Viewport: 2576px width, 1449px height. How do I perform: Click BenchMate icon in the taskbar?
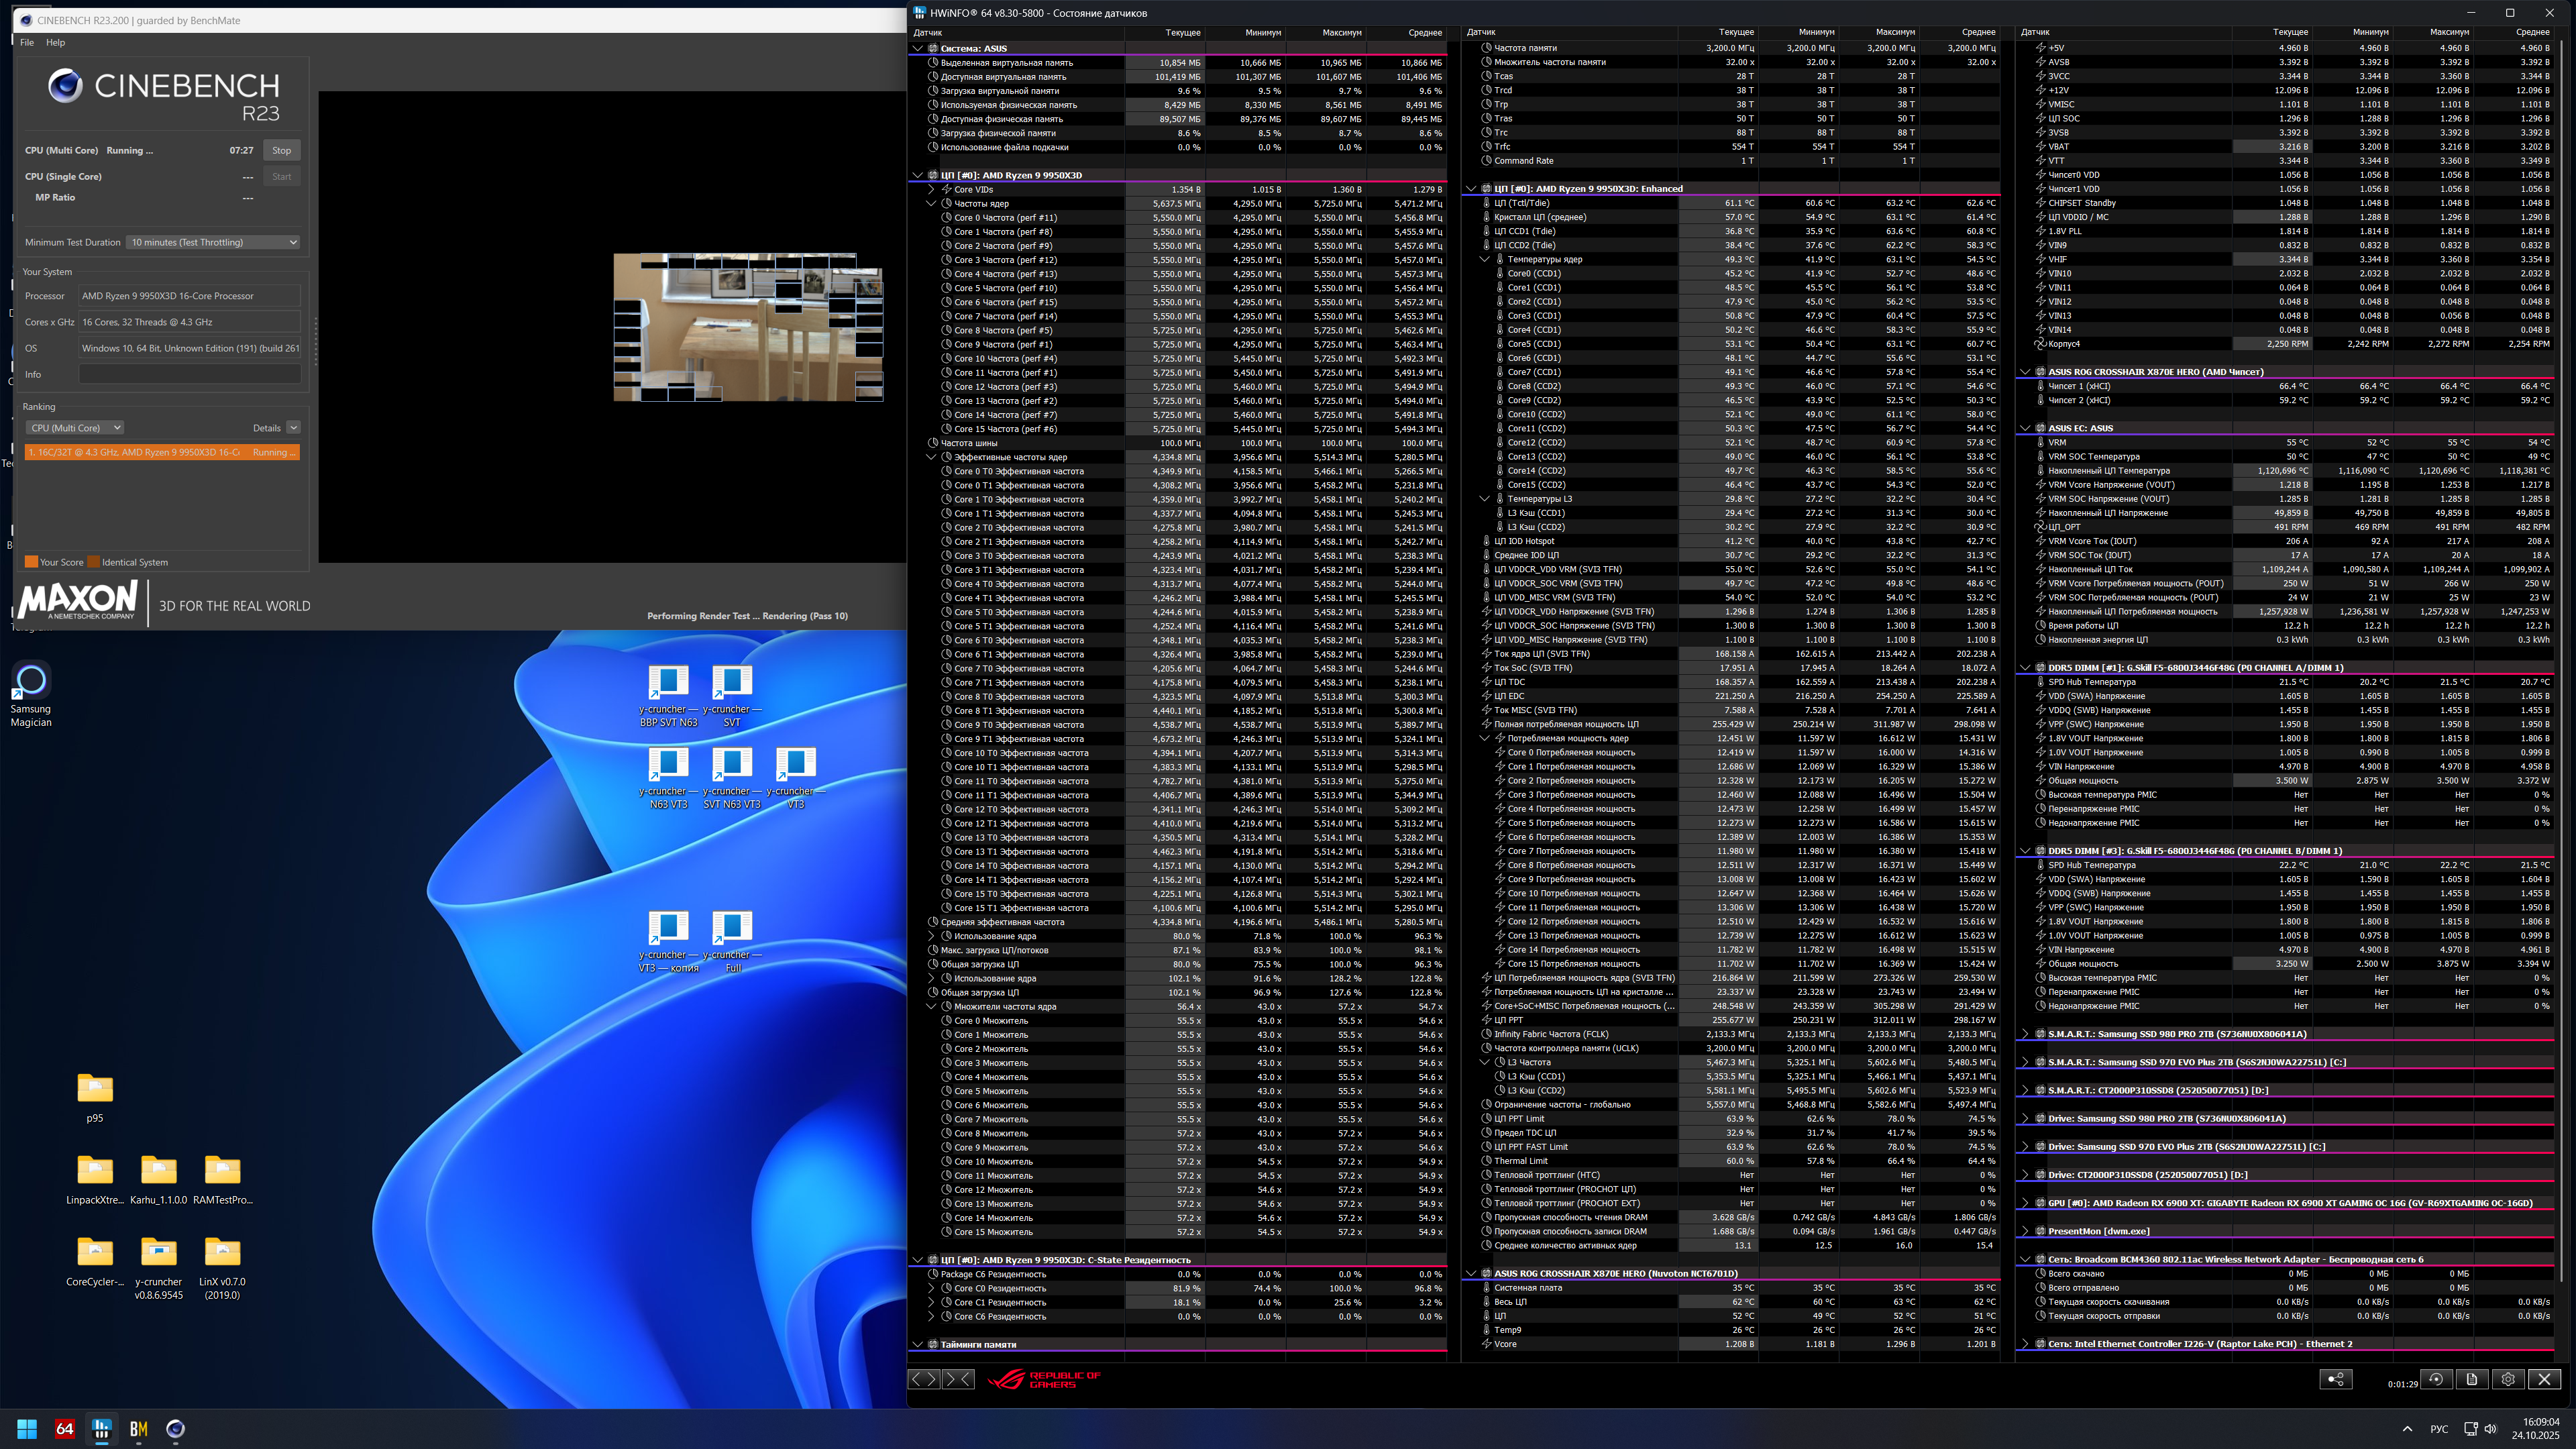pos(139,1428)
